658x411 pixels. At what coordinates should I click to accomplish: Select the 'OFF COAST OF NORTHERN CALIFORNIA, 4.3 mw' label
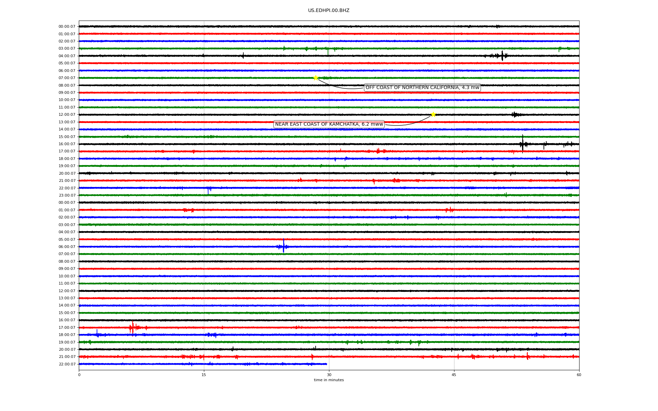point(422,88)
